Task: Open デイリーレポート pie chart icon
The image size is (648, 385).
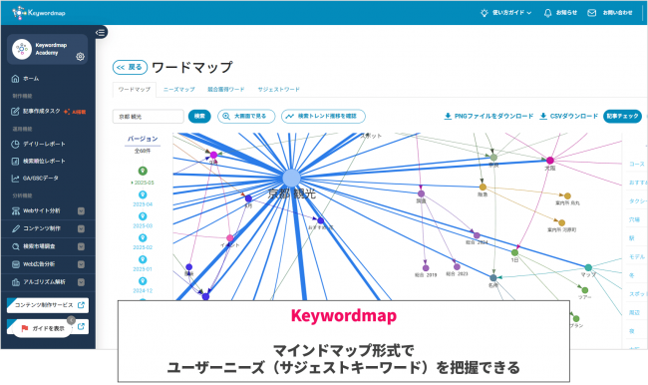Action: click(15, 144)
